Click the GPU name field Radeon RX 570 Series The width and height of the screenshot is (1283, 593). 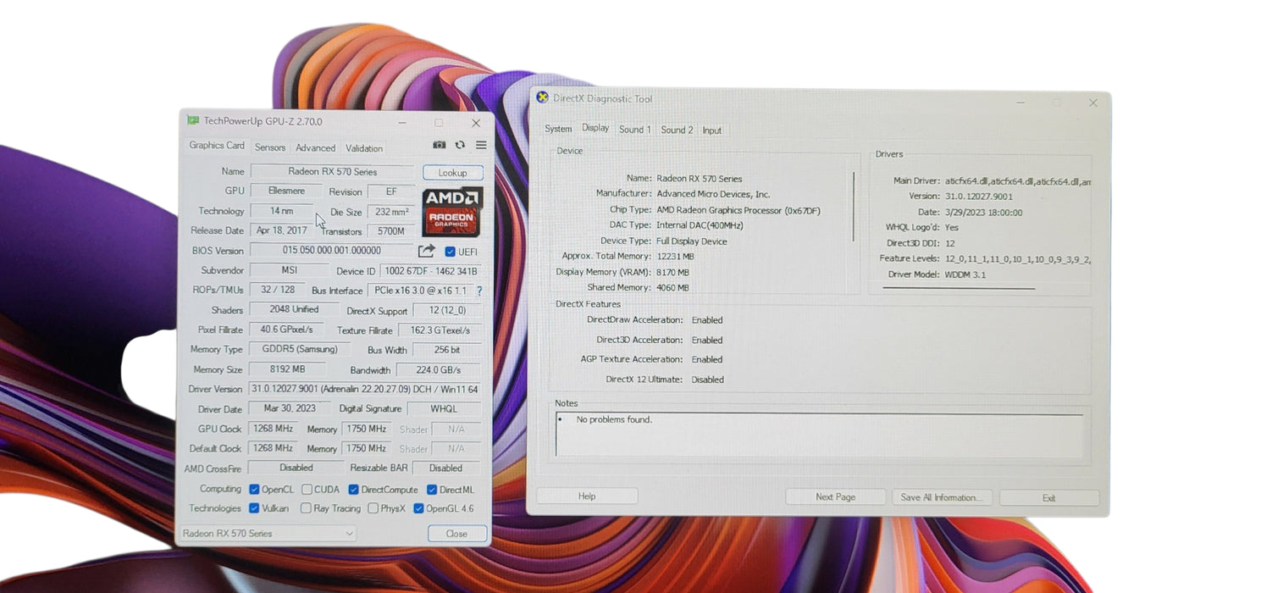point(333,172)
